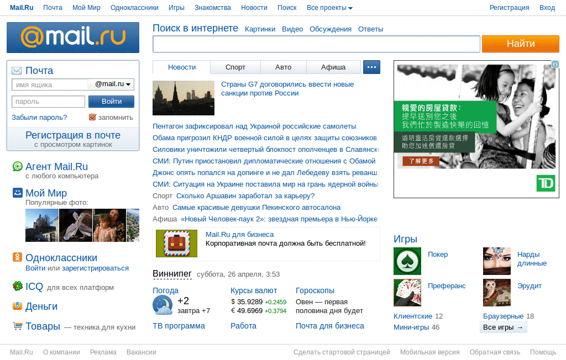Open Ответы search category

(x=370, y=29)
